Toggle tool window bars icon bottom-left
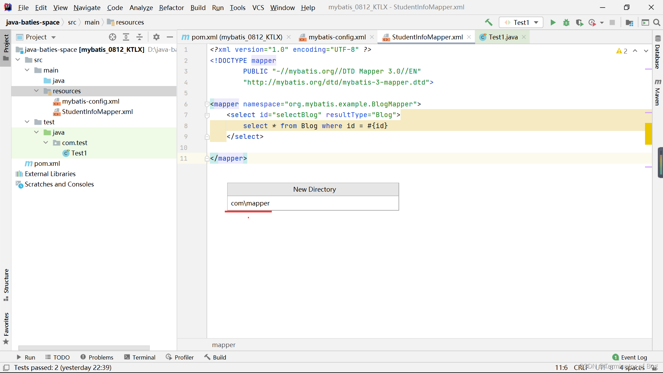Viewport: 663px width, 373px height. (x=6, y=367)
